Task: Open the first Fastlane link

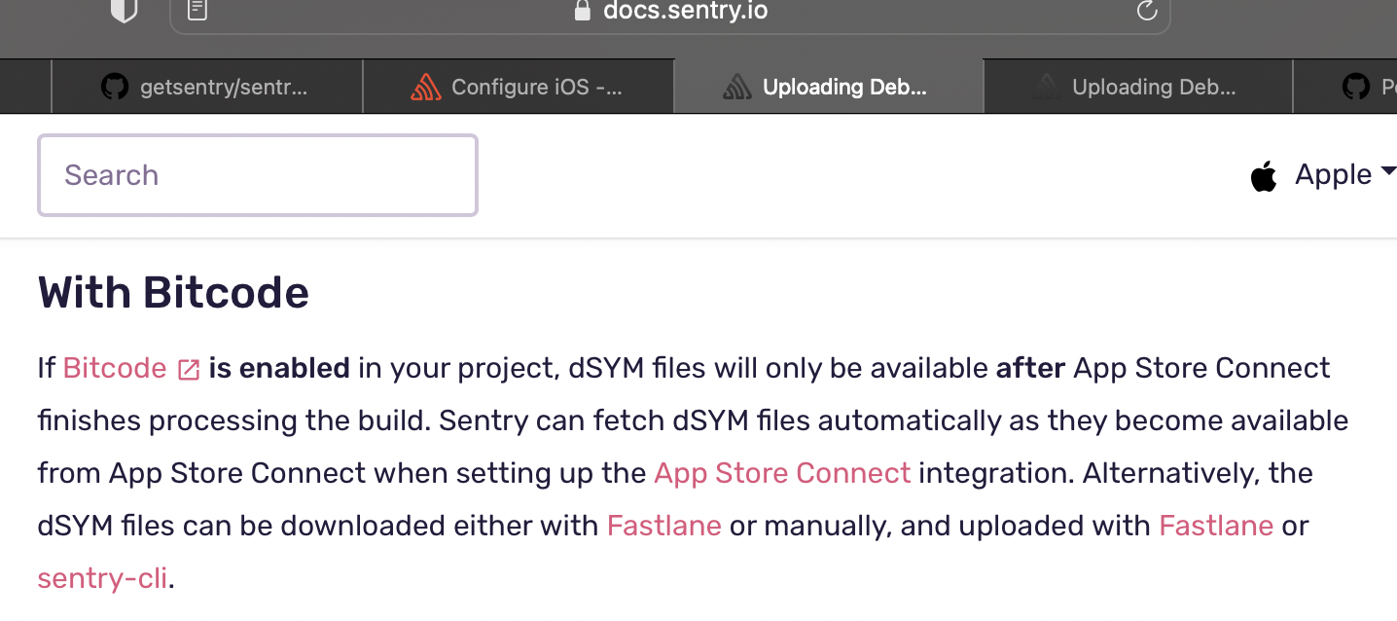Action: [663, 526]
